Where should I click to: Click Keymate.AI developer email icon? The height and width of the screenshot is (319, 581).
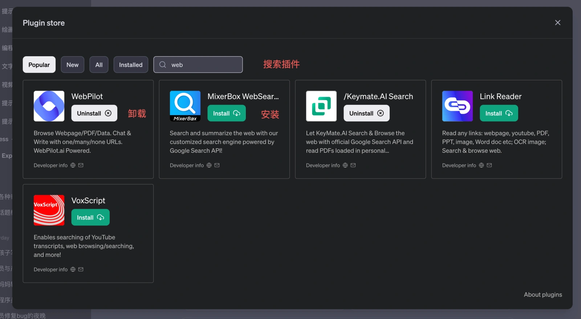[353, 165]
